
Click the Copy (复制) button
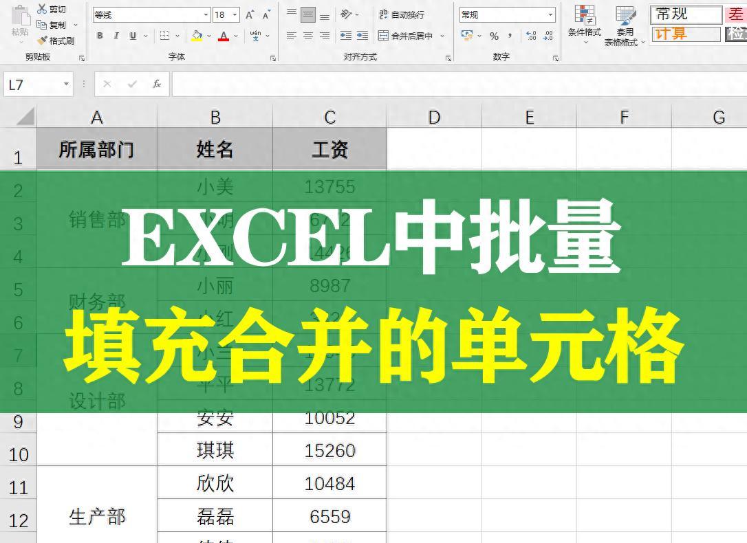(52, 25)
